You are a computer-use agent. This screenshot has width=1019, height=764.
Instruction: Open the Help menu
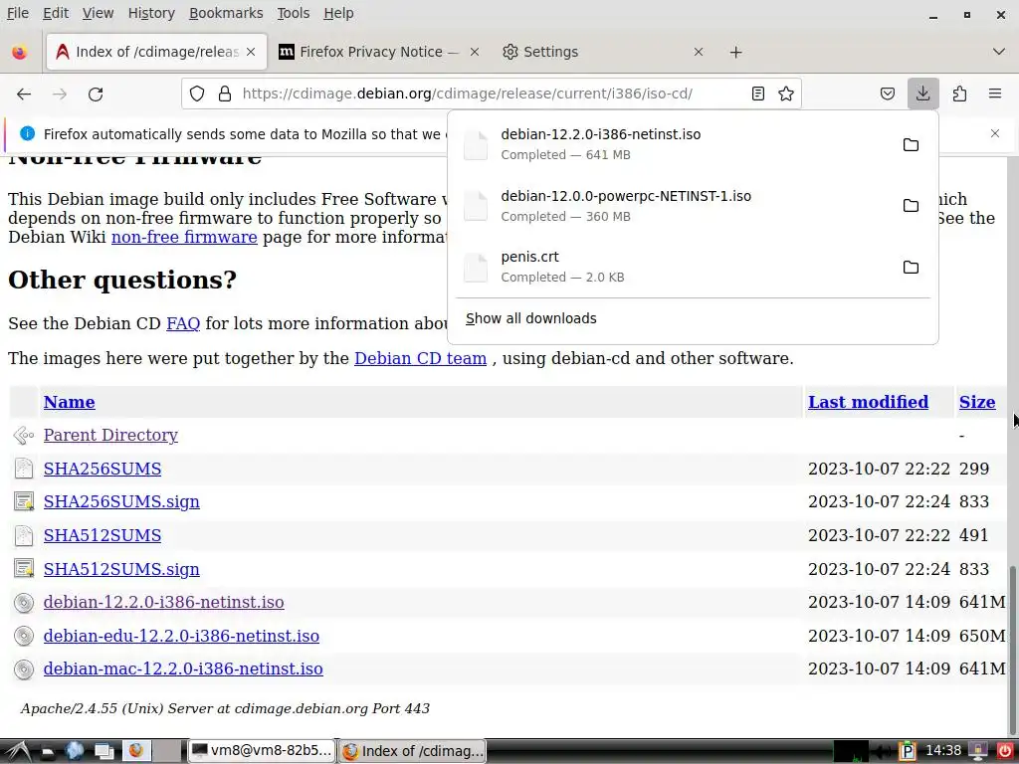(338, 13)
